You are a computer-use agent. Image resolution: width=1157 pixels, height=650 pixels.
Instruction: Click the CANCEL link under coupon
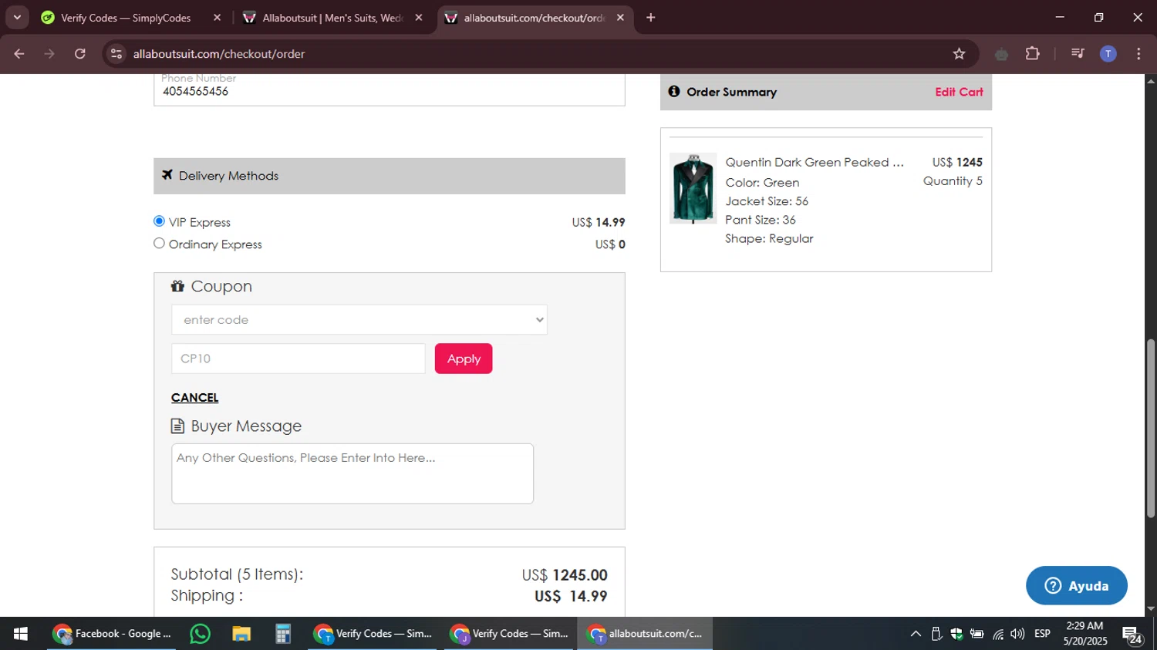pos(194,398)
